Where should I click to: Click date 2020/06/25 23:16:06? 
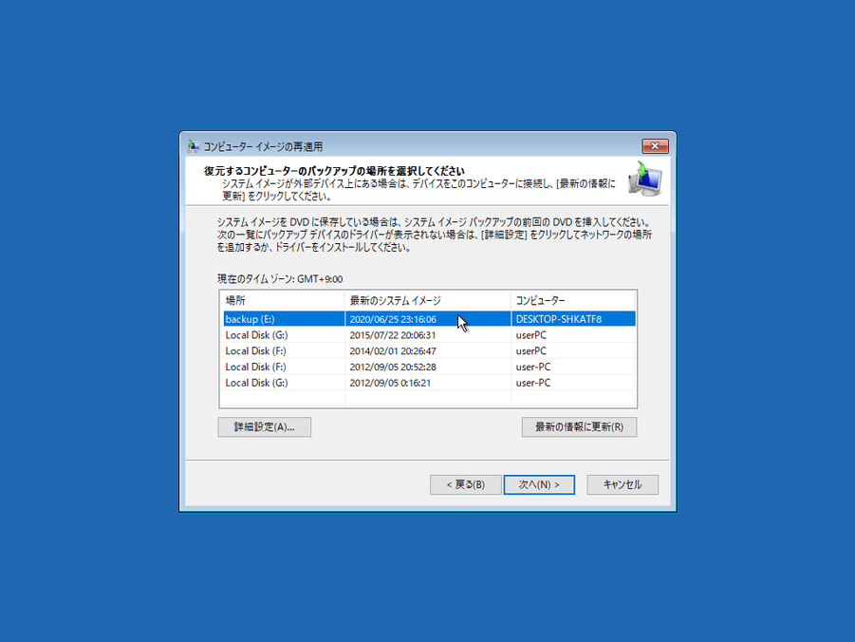click(393, 319)
